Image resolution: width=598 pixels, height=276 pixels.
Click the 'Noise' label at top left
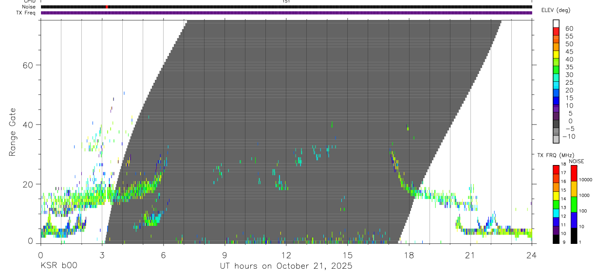tap(29, 7)
